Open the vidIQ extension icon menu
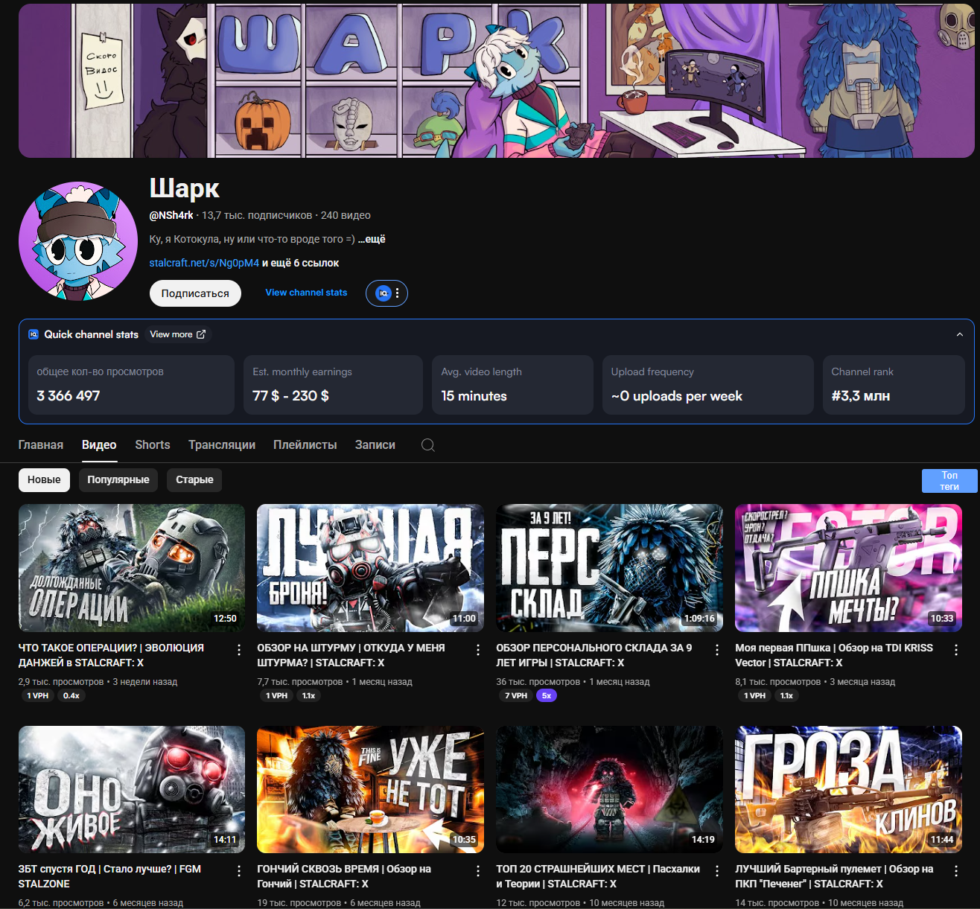 click(x=386, y=293)
